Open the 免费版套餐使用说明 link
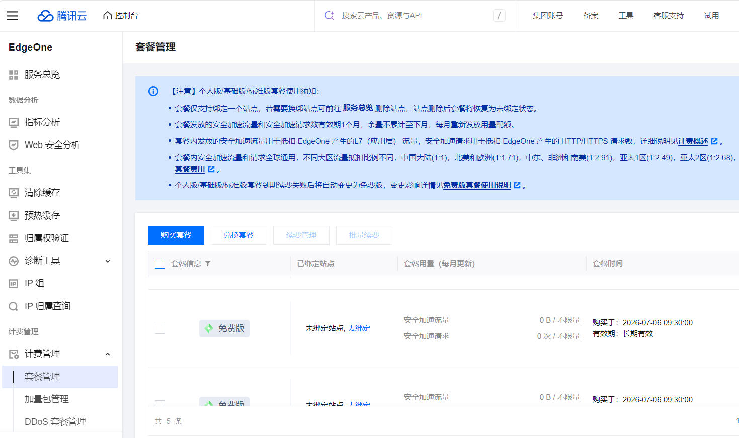Image resolution: width=739 pixels, height=438 pixels. click(x=477, y=185)
